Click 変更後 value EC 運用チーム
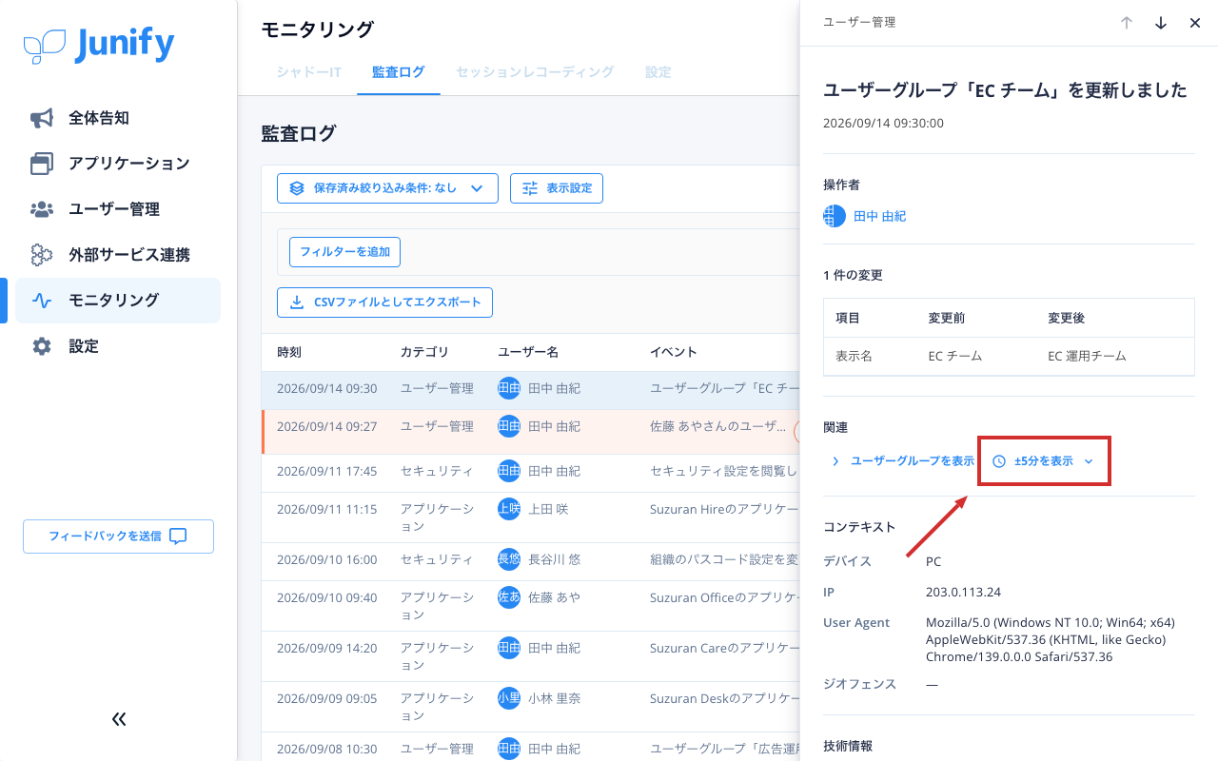Screen dimensions: 1218x761 (x=1087, y=357)
